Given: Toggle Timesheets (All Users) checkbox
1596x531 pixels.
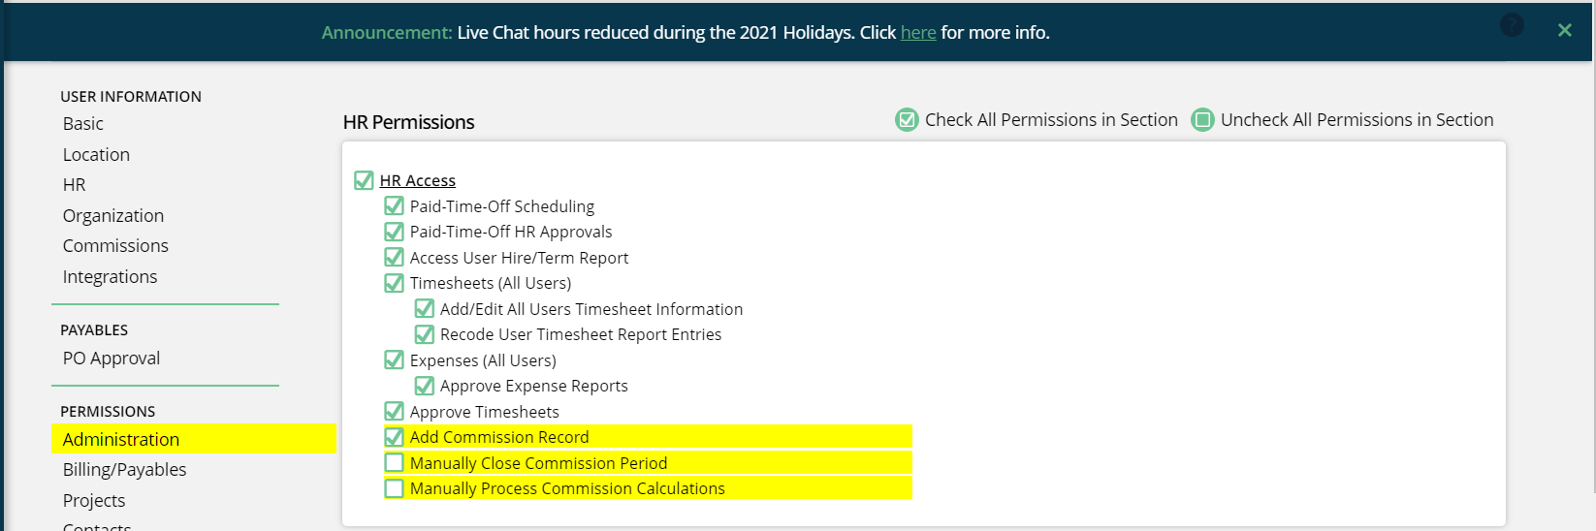Looking at the screenshot, I should 394,283.
